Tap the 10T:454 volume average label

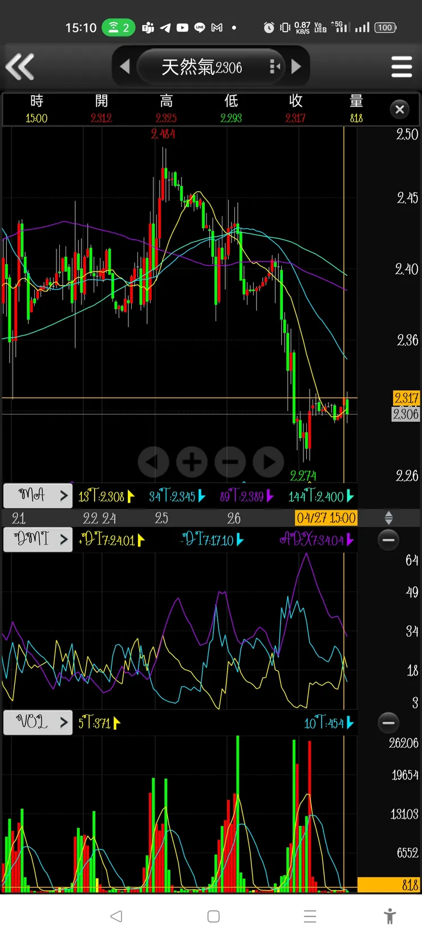coord(329,723)
